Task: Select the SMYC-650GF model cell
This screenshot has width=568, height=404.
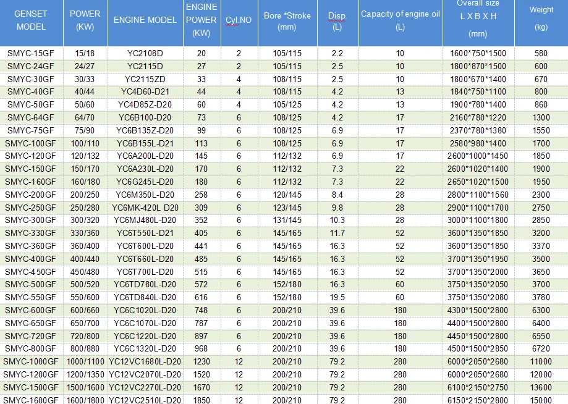Action: [31, 323]
